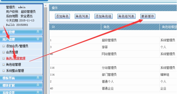The image size is (177, 94).
Task: Open the 后台地图 link
Action: point(12,16)
